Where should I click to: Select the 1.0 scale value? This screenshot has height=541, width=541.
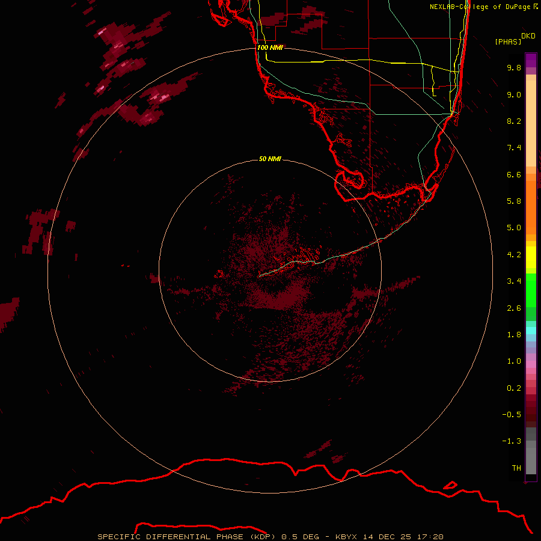coord(514,361)
